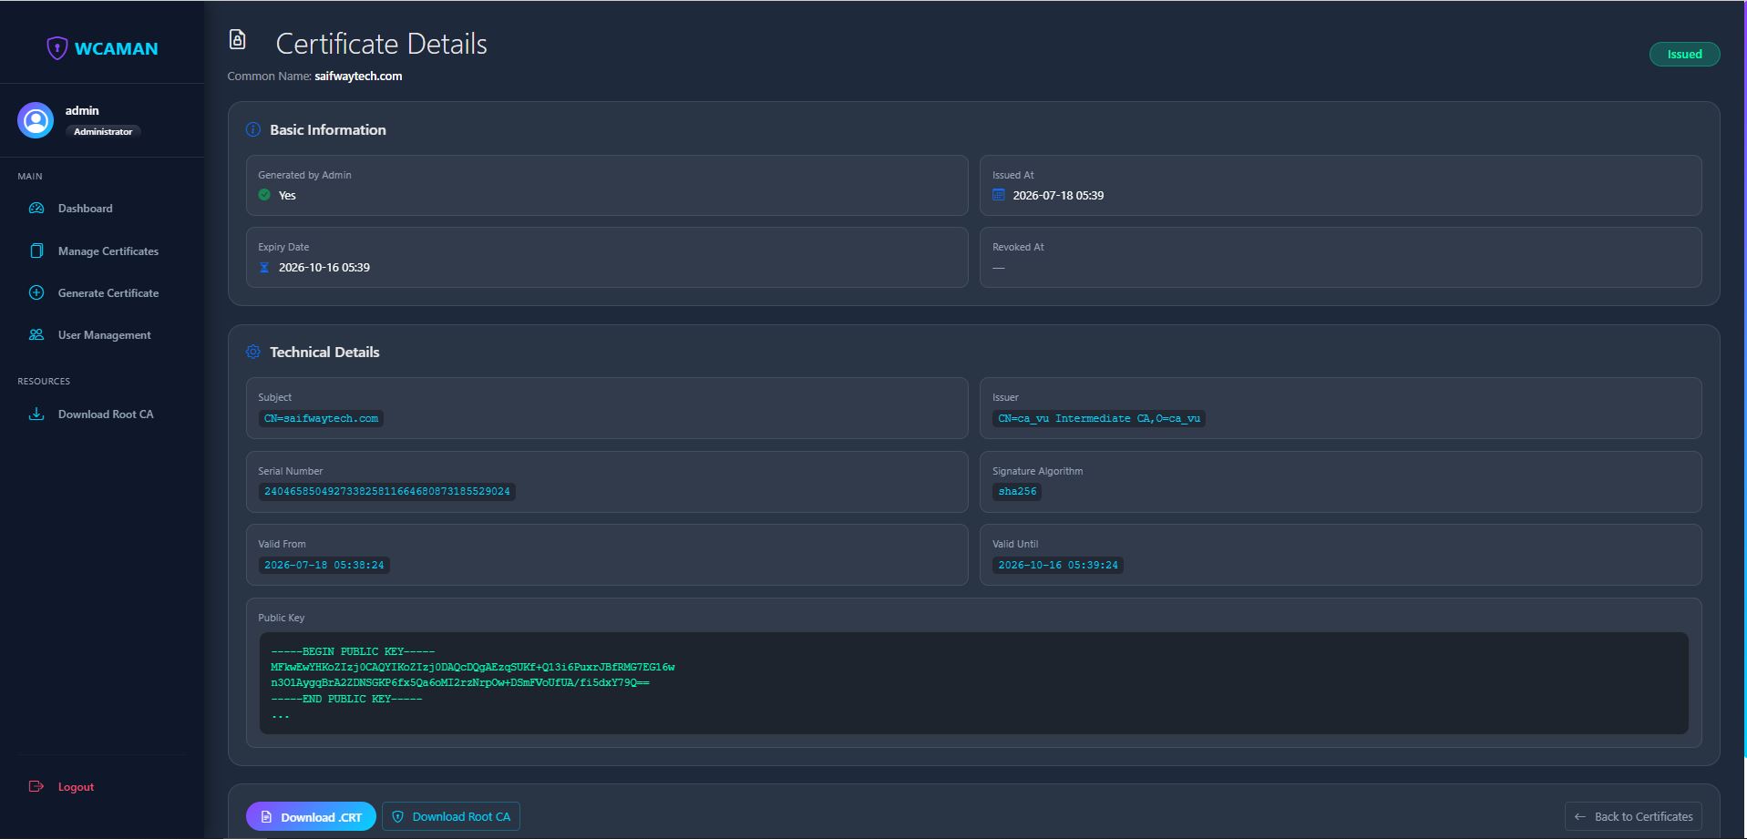Click the Technical Details gear icon
Viewport: 1747px width, 839px height.
coord(253,352)
